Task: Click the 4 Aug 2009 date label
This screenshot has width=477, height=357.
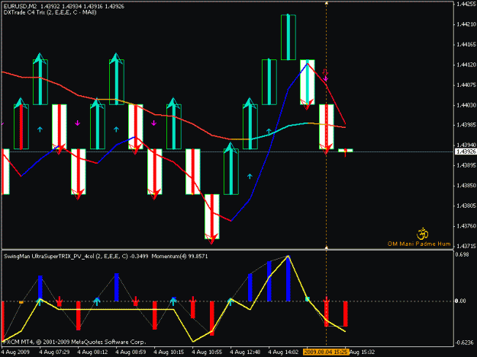Action: (15, 352)
